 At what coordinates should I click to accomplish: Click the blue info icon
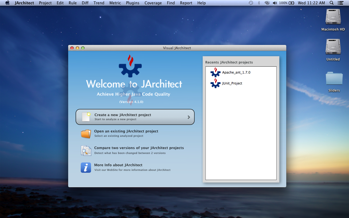(x=86, y=168)
